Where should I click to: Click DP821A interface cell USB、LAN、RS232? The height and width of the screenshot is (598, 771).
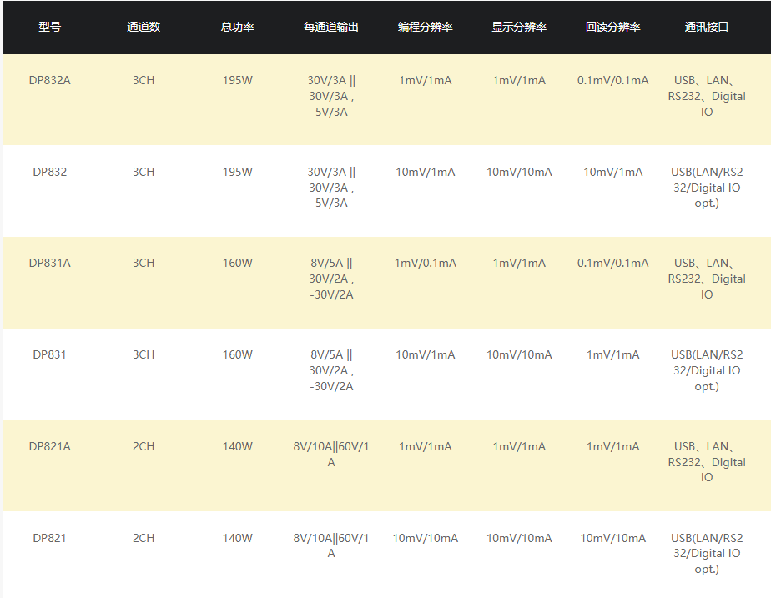pyautogui.click(x=707, y=462)
